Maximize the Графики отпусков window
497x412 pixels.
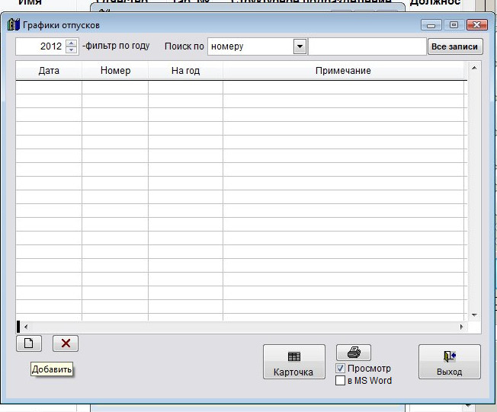coord(454,25)
